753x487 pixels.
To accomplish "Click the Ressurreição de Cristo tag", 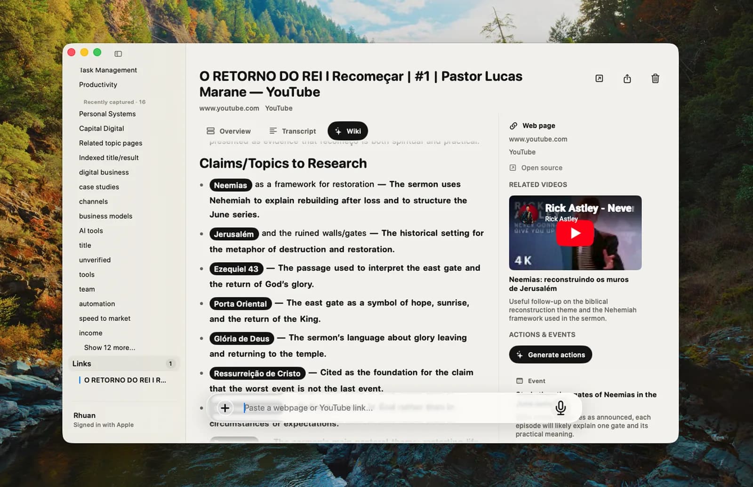I will click(x=257, y=373).
